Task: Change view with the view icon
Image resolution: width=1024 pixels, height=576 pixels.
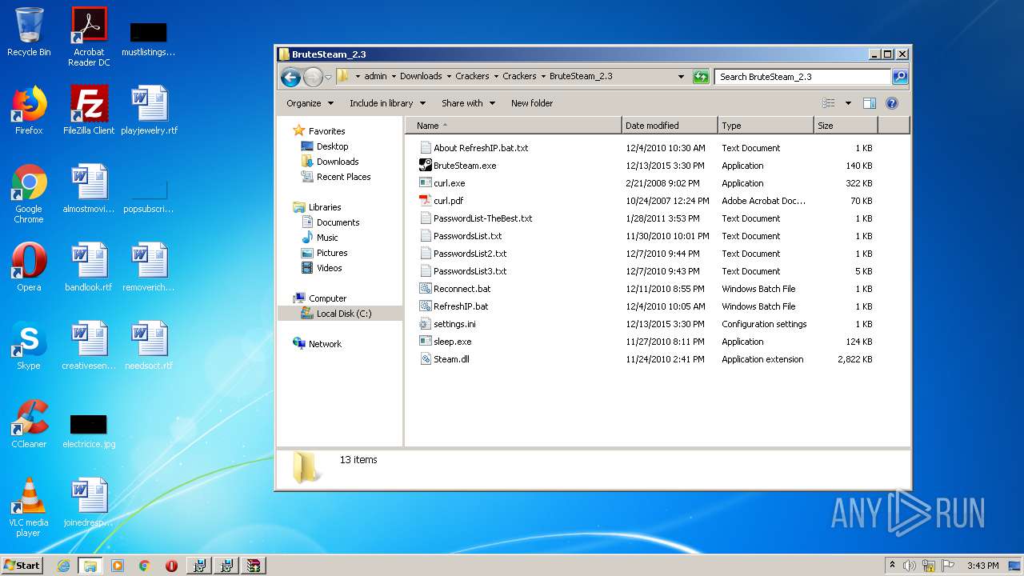Action: 829,103
